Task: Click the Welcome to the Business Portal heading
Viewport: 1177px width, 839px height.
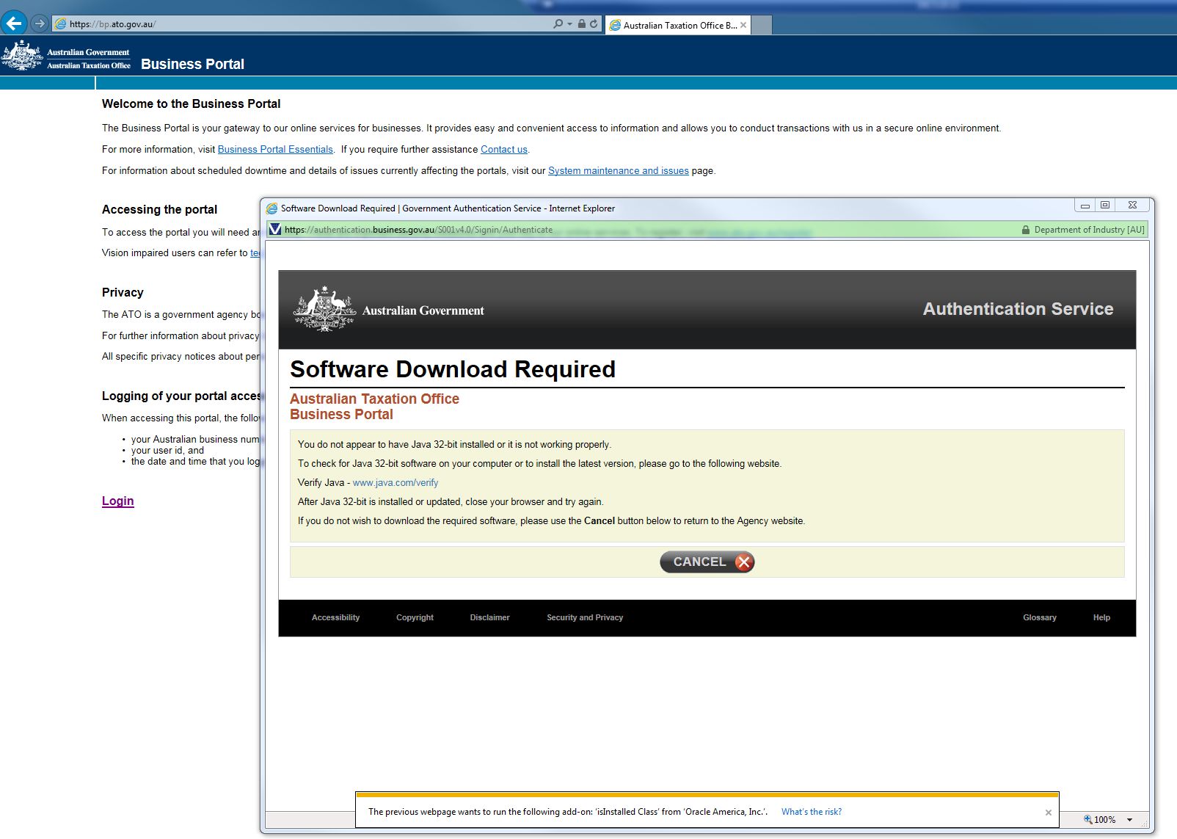Action: pos(191,103)
